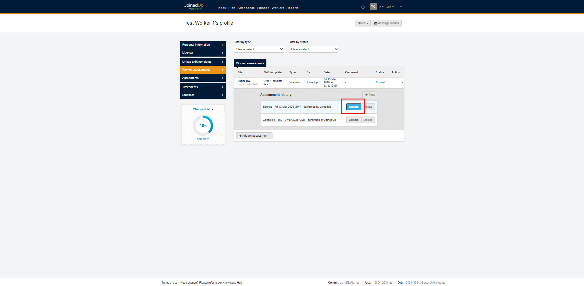Viewport: 584px width, 286px height.
Task: Open the Attendance menu
Action: pyautogui.click(x=246, y=8)
